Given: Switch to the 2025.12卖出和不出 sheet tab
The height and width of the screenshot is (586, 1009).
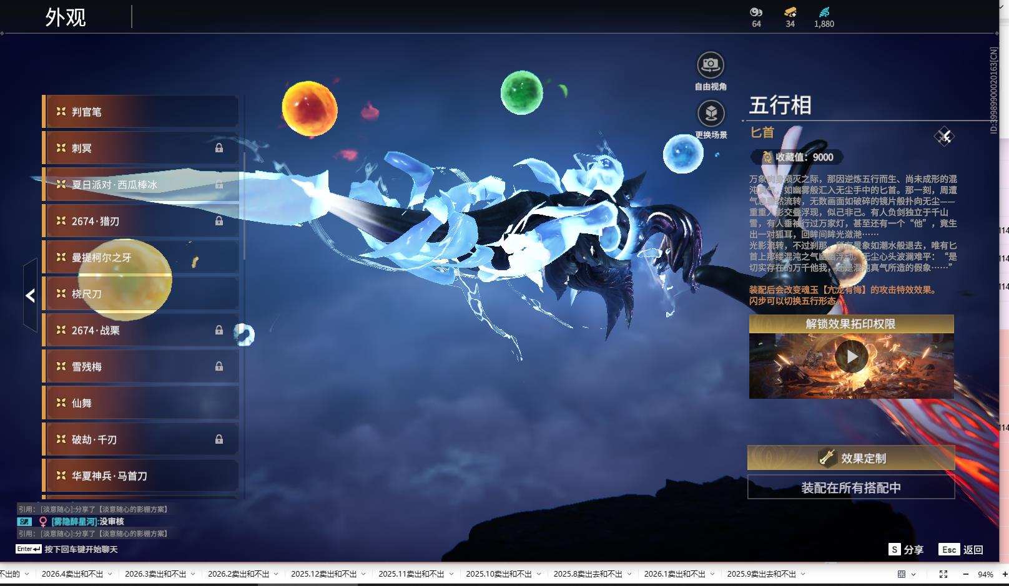Looking at the screenshot, I should point(324,574).
